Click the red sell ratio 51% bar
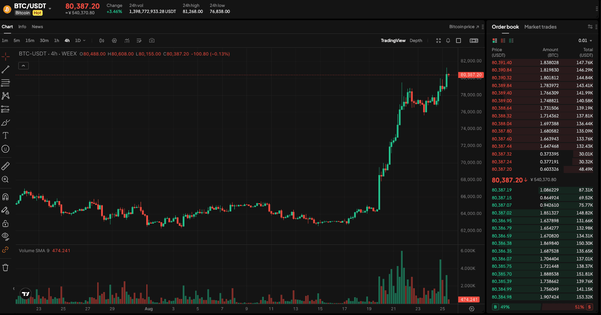The image size is (601, 315). pos(568,307)
